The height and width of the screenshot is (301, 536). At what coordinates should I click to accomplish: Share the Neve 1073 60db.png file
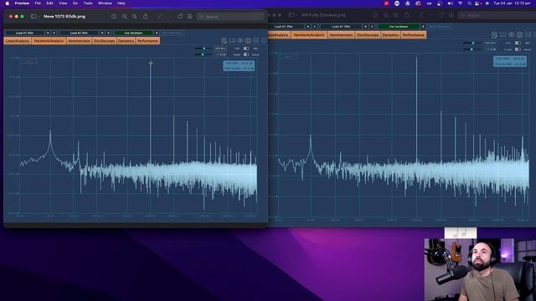(x=145, y=17)
